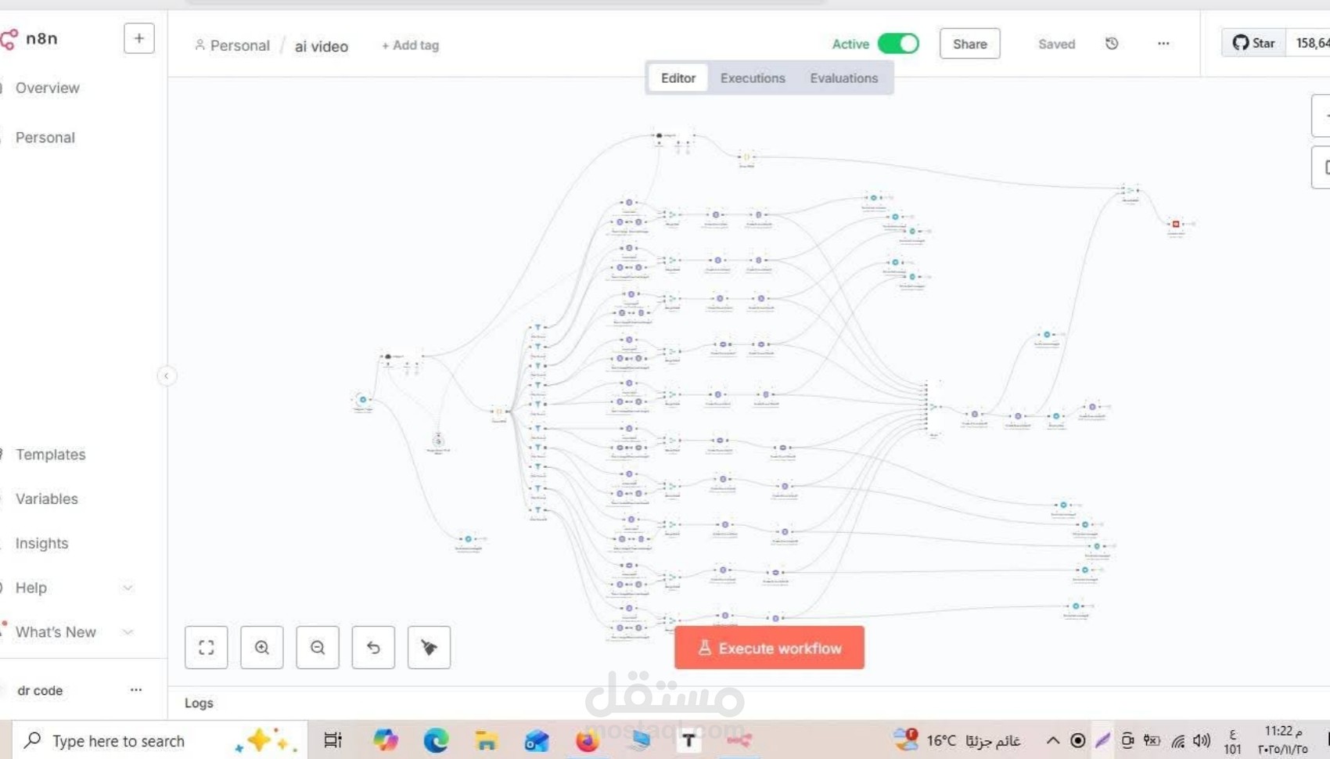Show hidden system tray icons
The width and height of the screenshot is (1330, 759).
1053,740
